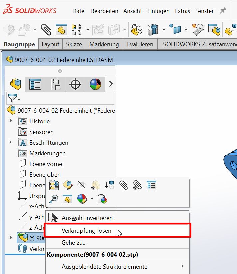Select Ebene oben plane
The width and height of the screenshot is (237, 274).
40,174
